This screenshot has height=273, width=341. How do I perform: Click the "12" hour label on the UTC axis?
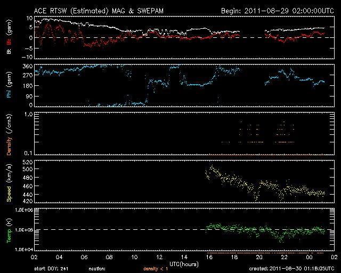point(159,257)
